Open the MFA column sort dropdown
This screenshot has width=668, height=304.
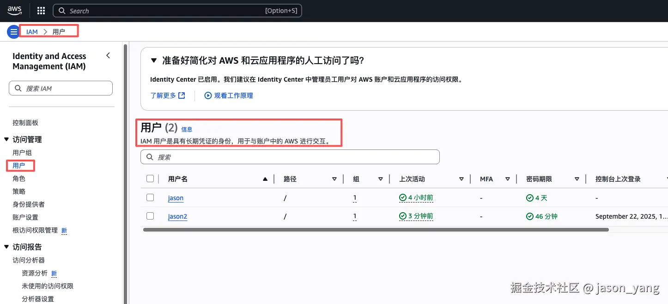(508, 179)
